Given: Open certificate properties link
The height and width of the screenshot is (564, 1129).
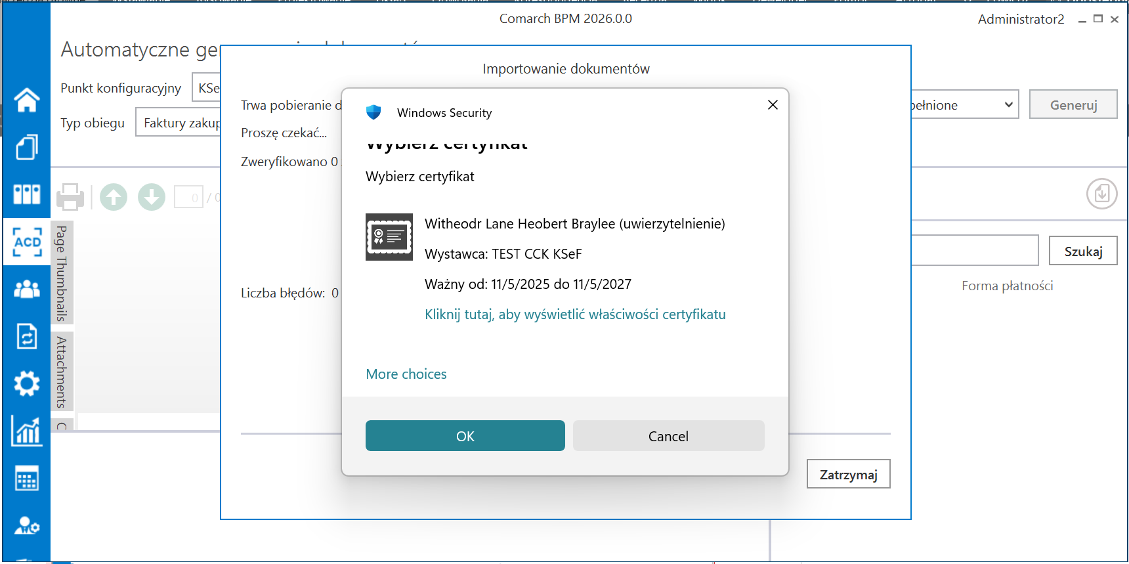Looking at the screenshot, I should [x=576, y=315].
